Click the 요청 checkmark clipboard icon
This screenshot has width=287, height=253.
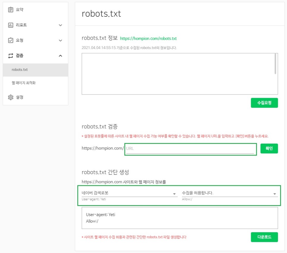coord(11,40)
